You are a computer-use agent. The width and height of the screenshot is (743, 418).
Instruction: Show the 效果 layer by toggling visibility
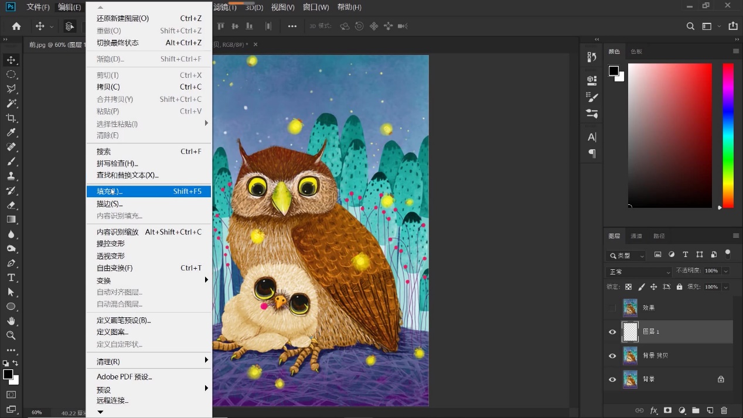click(x=612, y=308)
